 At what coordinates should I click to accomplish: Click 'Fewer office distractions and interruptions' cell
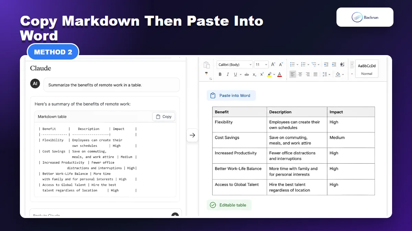point(297,156)
